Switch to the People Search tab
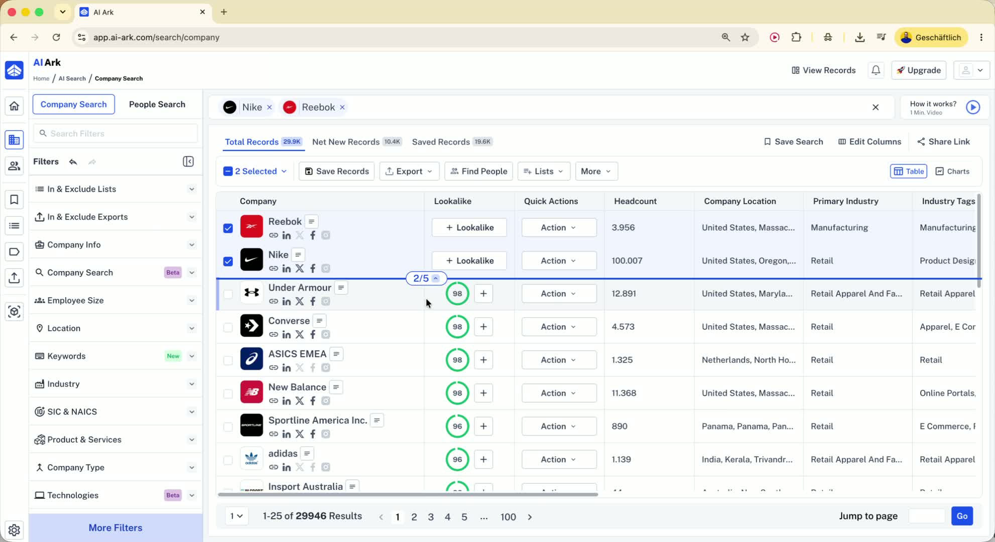The width and height of the screenshot is (995, 542). [157, 104]
